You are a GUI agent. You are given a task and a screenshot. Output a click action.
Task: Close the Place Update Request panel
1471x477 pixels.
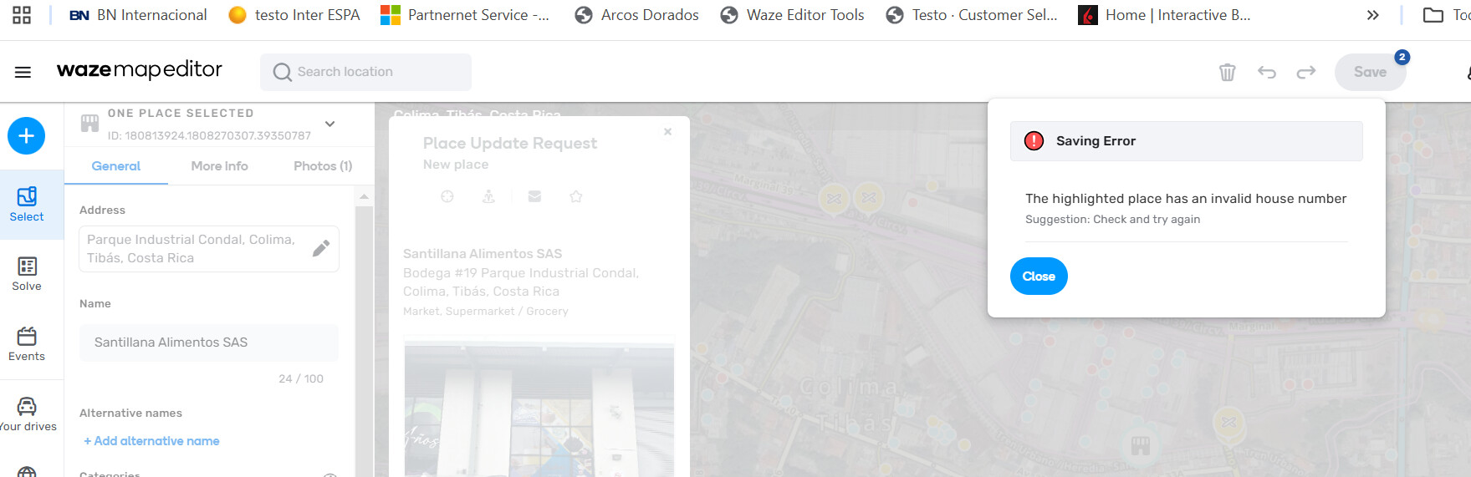(x=667, y=131)
